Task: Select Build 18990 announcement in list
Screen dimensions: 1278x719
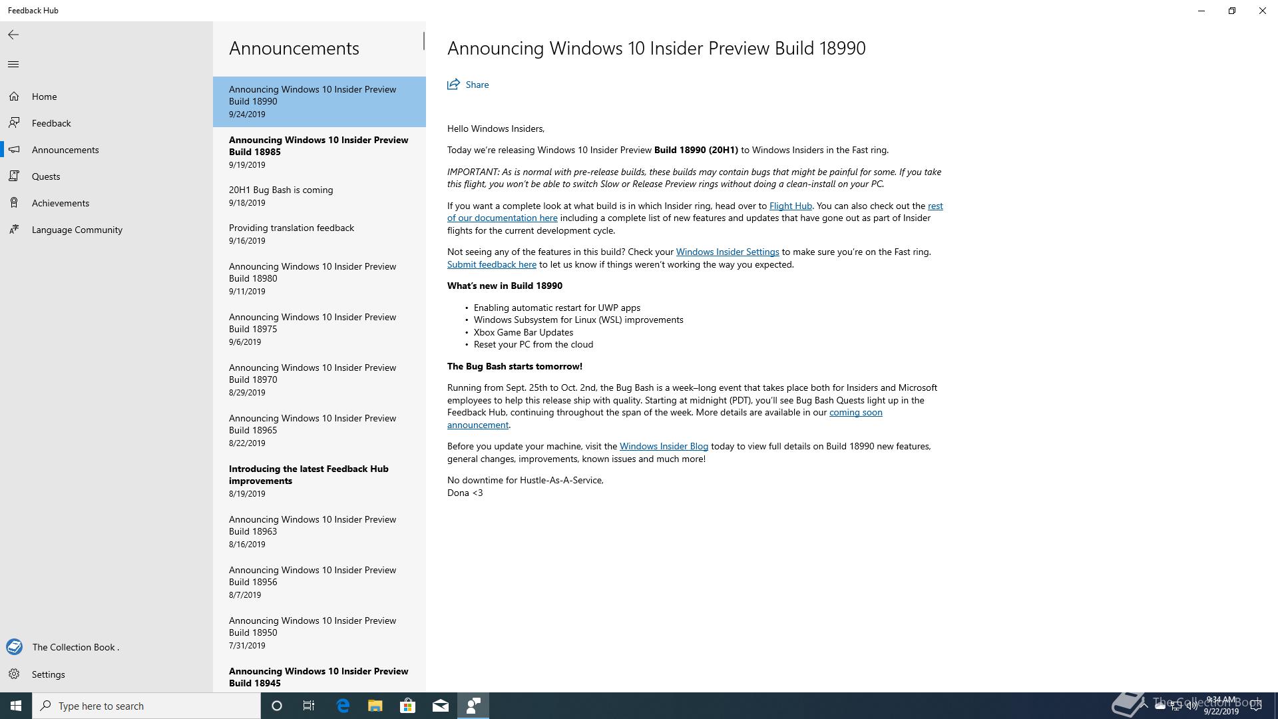Action: pyautogui.click(x=319, y=101)
